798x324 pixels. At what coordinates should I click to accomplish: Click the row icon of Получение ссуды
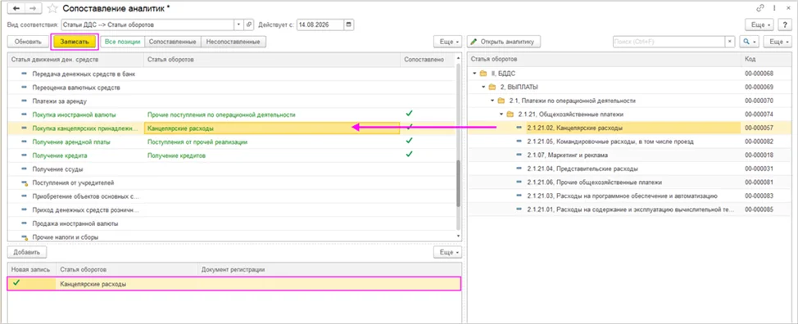(24, 169)
